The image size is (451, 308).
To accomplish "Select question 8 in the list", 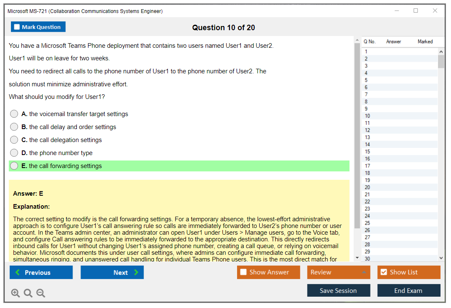I will 400,102.
